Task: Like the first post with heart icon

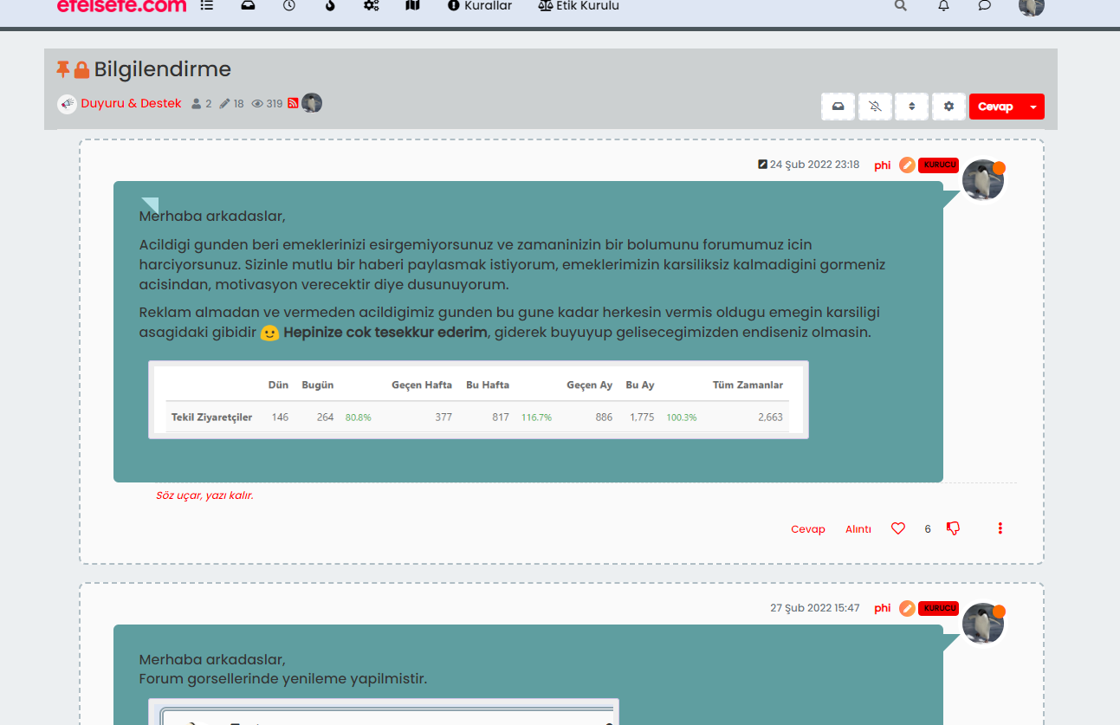Action: pos(898,528)
